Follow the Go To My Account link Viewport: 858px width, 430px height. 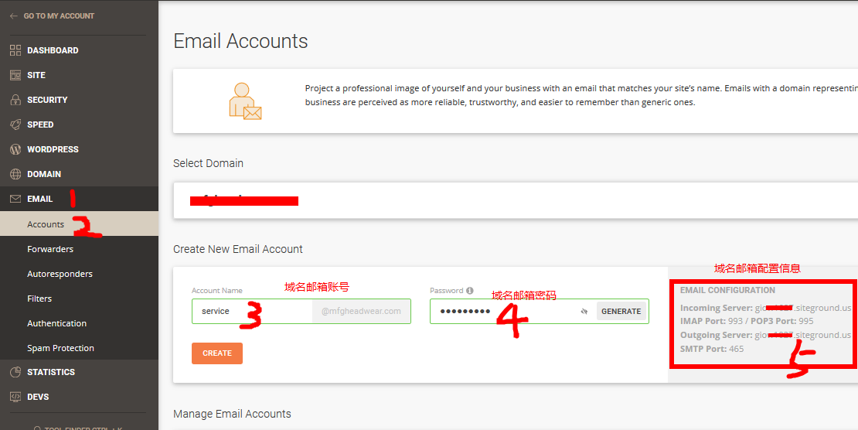(x=59, y=15)
